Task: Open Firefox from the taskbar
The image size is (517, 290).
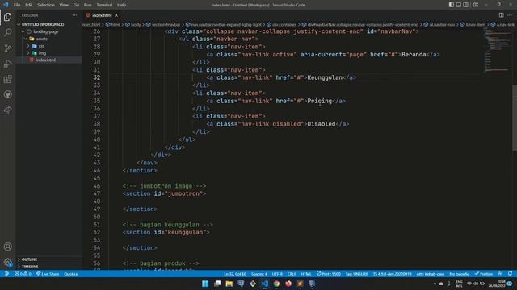Action: 288,284
